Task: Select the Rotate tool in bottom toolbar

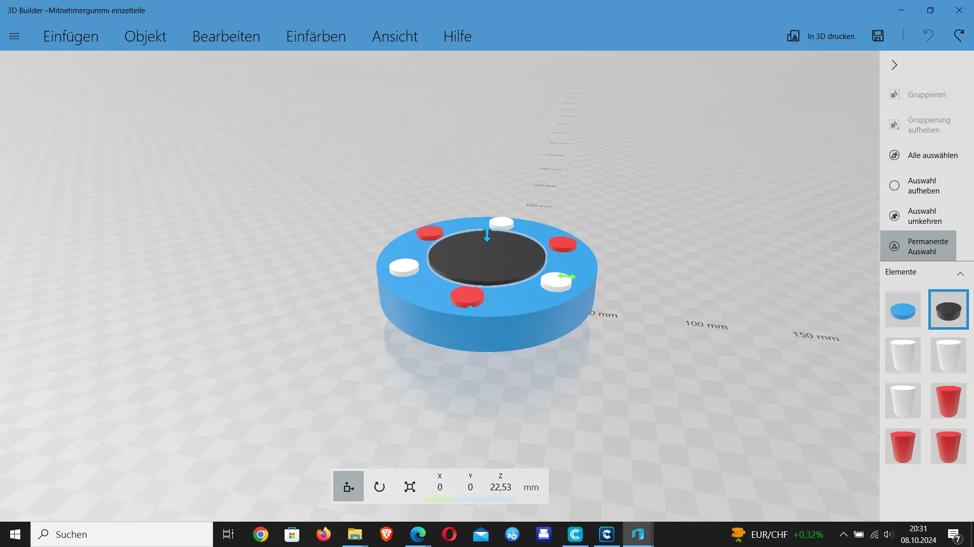Action: click(379, 487)
